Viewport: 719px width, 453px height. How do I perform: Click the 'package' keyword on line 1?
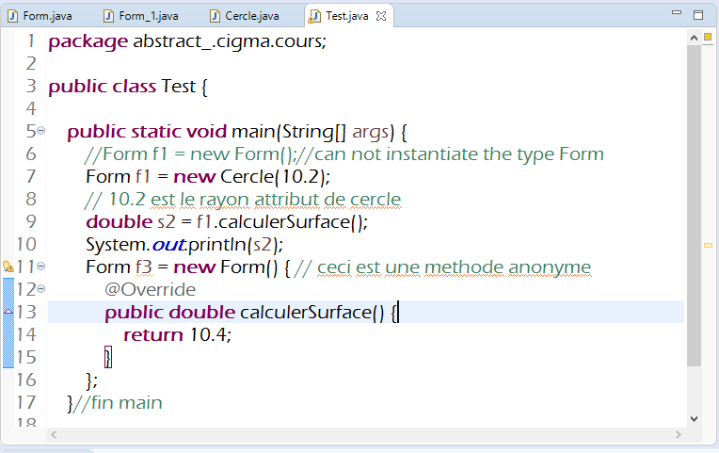pos(88,42)
